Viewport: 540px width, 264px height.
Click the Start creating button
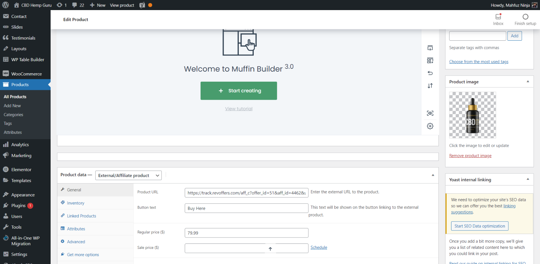[239, 91]
